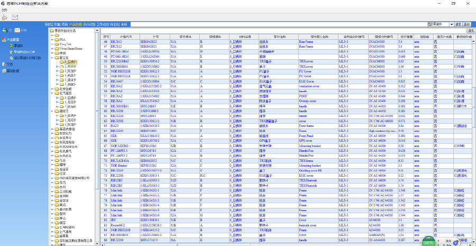Viewport: 476px width, 246px height.
Task: Click the user toolbar icon below the 文件 menu
Action: click(4, 17)
